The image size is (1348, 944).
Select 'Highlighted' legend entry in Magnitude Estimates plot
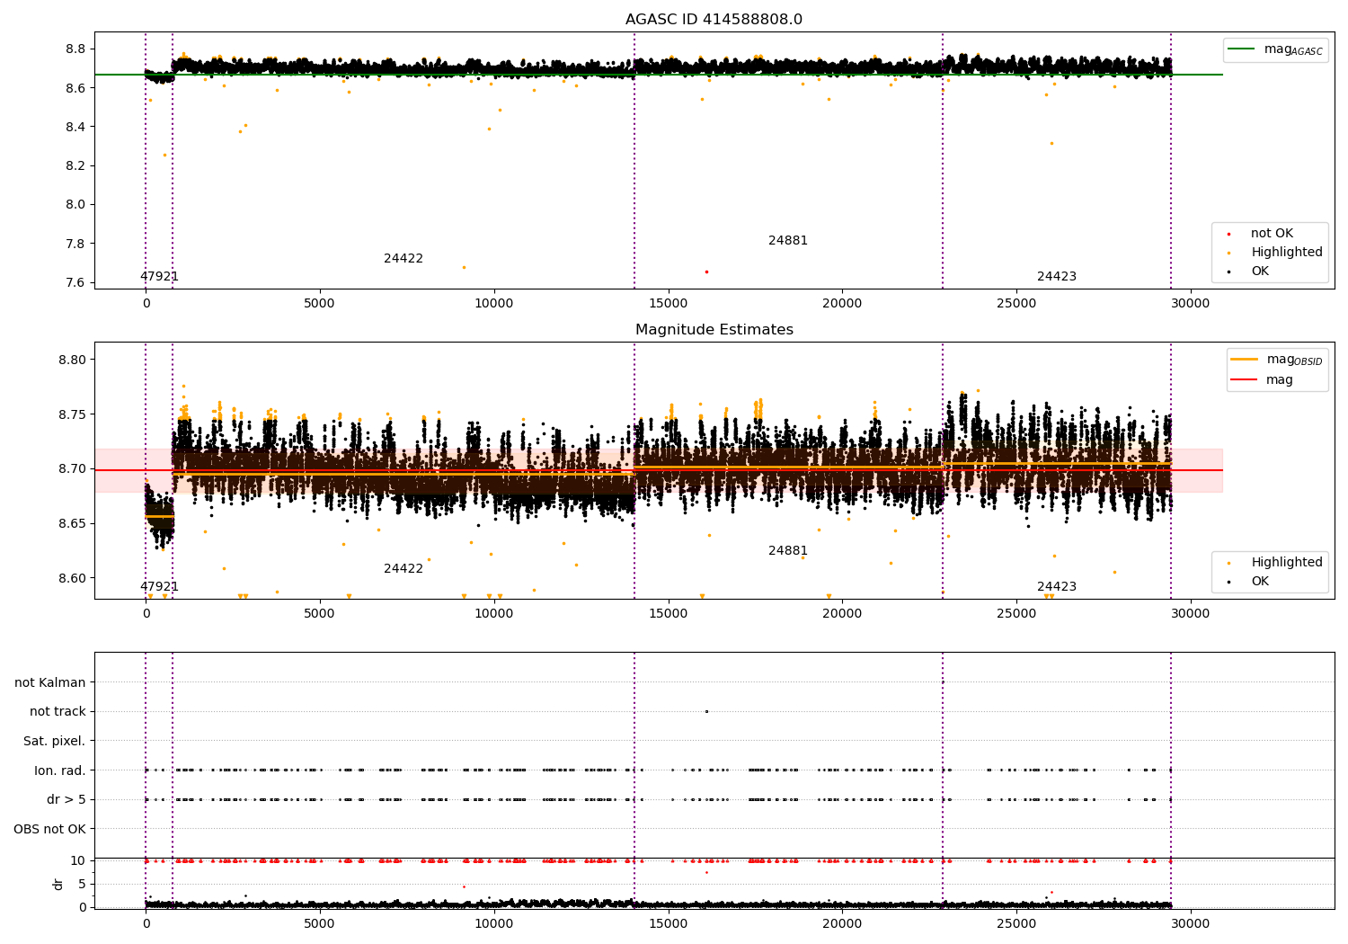(x=1286, y=563)
